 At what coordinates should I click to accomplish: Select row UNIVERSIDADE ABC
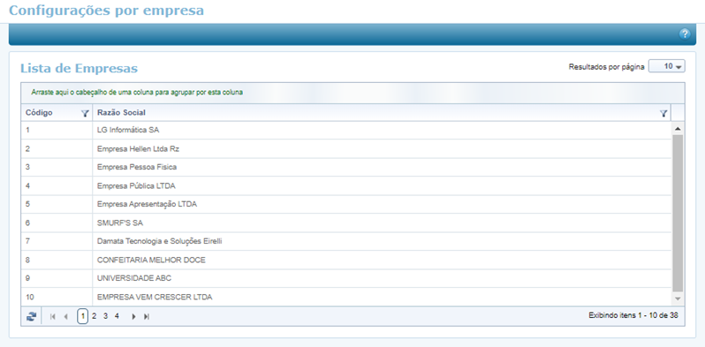(x=346, y=278)
